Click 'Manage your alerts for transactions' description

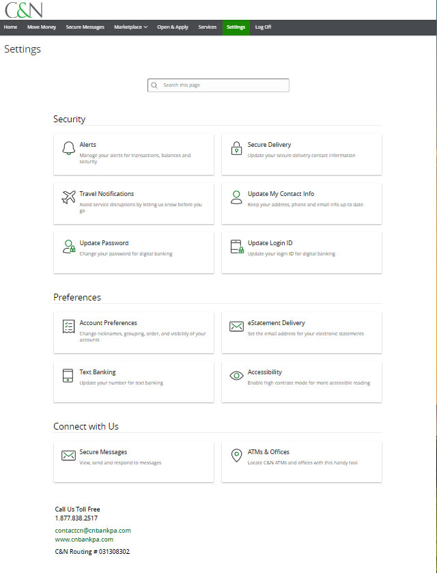(x=135, y=158)
